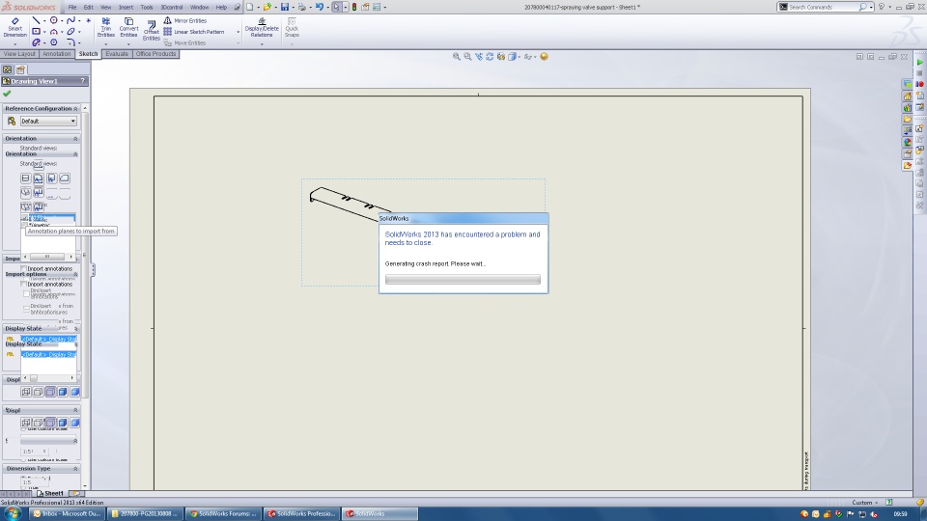Viewport: 927px width, 521px height.
Task: Expand the Line tool dropdown arrow
Action: coord(44,20)
